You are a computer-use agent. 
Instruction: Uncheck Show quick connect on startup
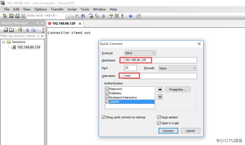pos(103,117)
